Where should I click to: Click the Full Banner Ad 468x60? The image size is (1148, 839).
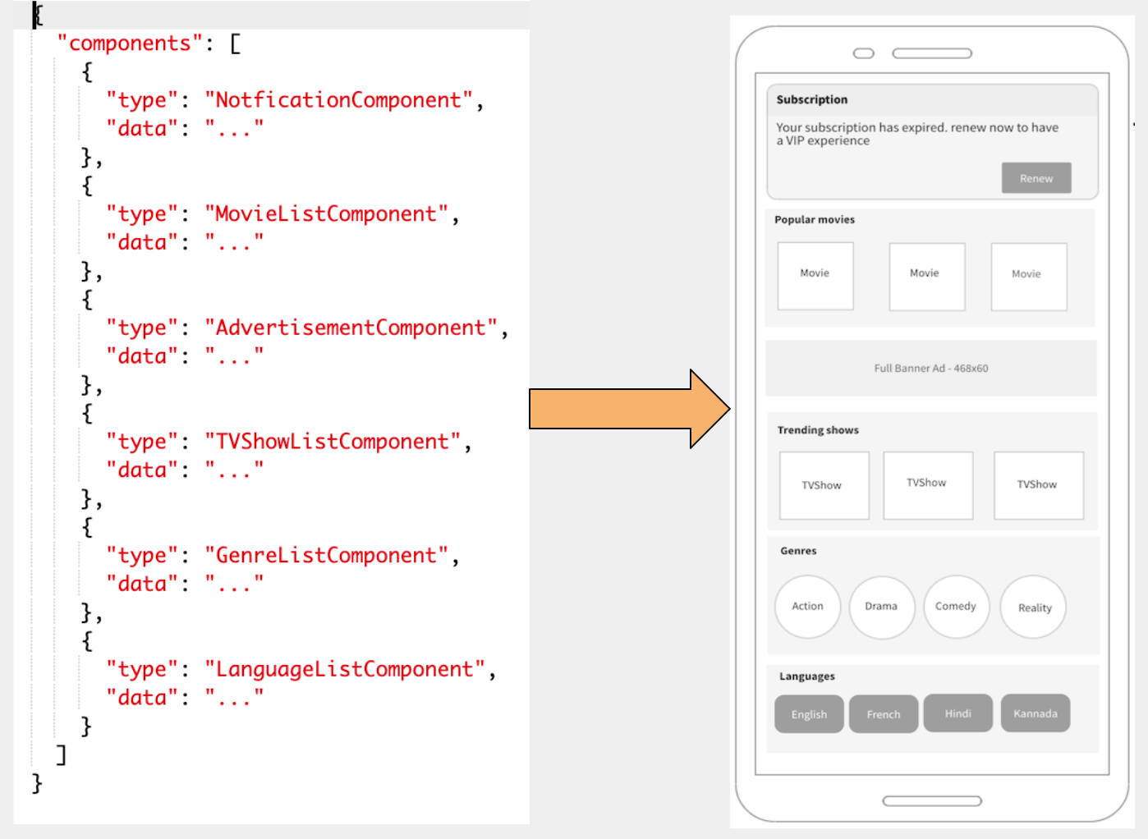pyautogui.click(x=931, y=368)
